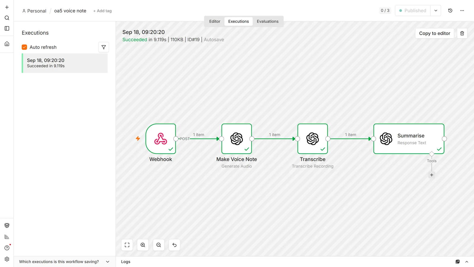Click the Logs label at the bottom

pos(126,262)
